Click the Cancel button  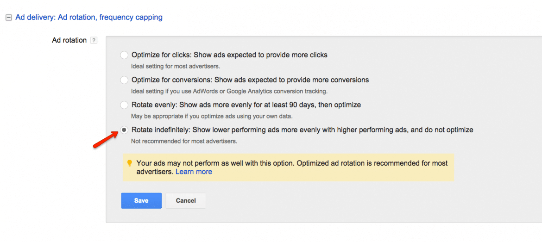186,201
